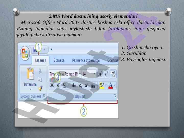The width and height of the screenshot is (184, 138).
Task: Open highlight color dropdown arrow
Action: [106, 85]
